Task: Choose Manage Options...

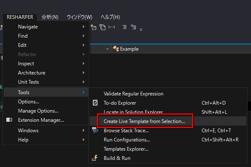Action: coord(46,111)
